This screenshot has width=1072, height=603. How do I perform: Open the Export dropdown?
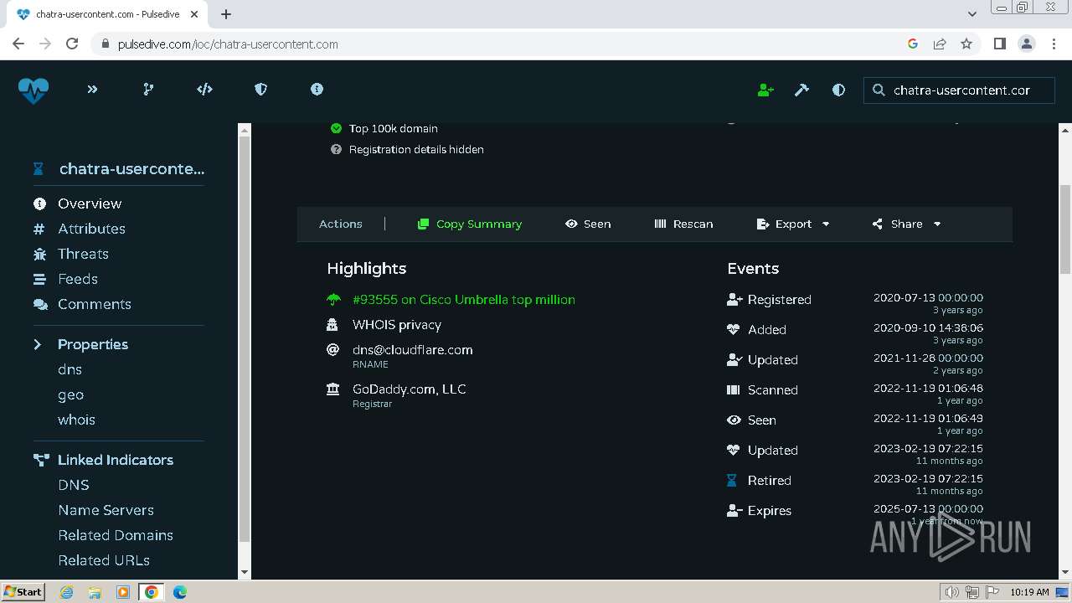coord(793,224)
